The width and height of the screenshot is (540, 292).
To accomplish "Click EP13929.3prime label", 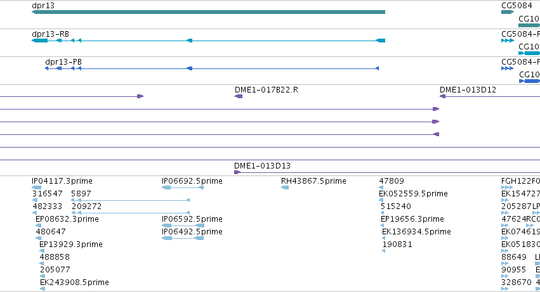I will [71, 244].
